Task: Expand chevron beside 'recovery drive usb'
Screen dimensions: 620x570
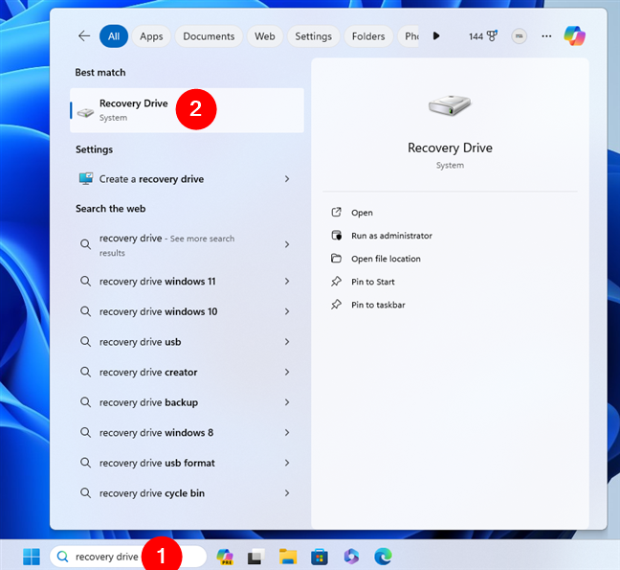Action: [x=287, y=342]
